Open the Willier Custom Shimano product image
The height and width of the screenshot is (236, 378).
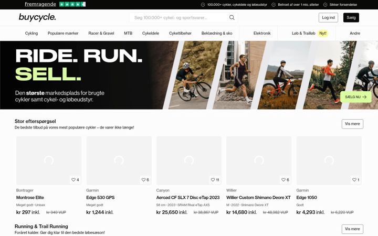click(259, 160)
